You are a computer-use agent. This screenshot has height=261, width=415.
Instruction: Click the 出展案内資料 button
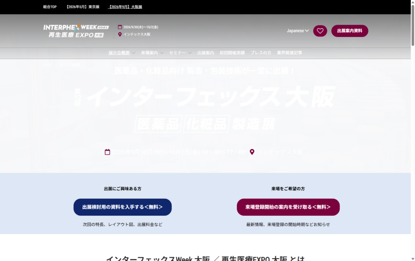pyautogui.click(x=349, y=31)
